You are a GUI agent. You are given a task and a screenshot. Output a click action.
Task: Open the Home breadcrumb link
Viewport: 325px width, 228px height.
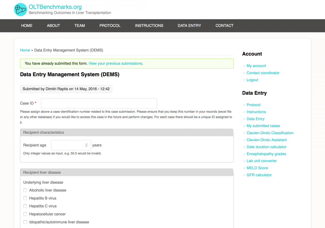tap(25, 50)
